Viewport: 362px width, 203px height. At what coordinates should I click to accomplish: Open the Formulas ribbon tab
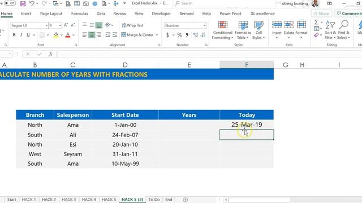point(80,14)
